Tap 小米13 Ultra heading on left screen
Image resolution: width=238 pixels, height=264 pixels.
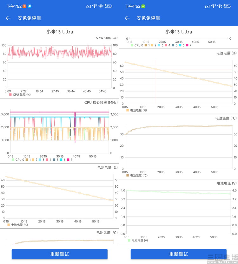tap(60, 32)
